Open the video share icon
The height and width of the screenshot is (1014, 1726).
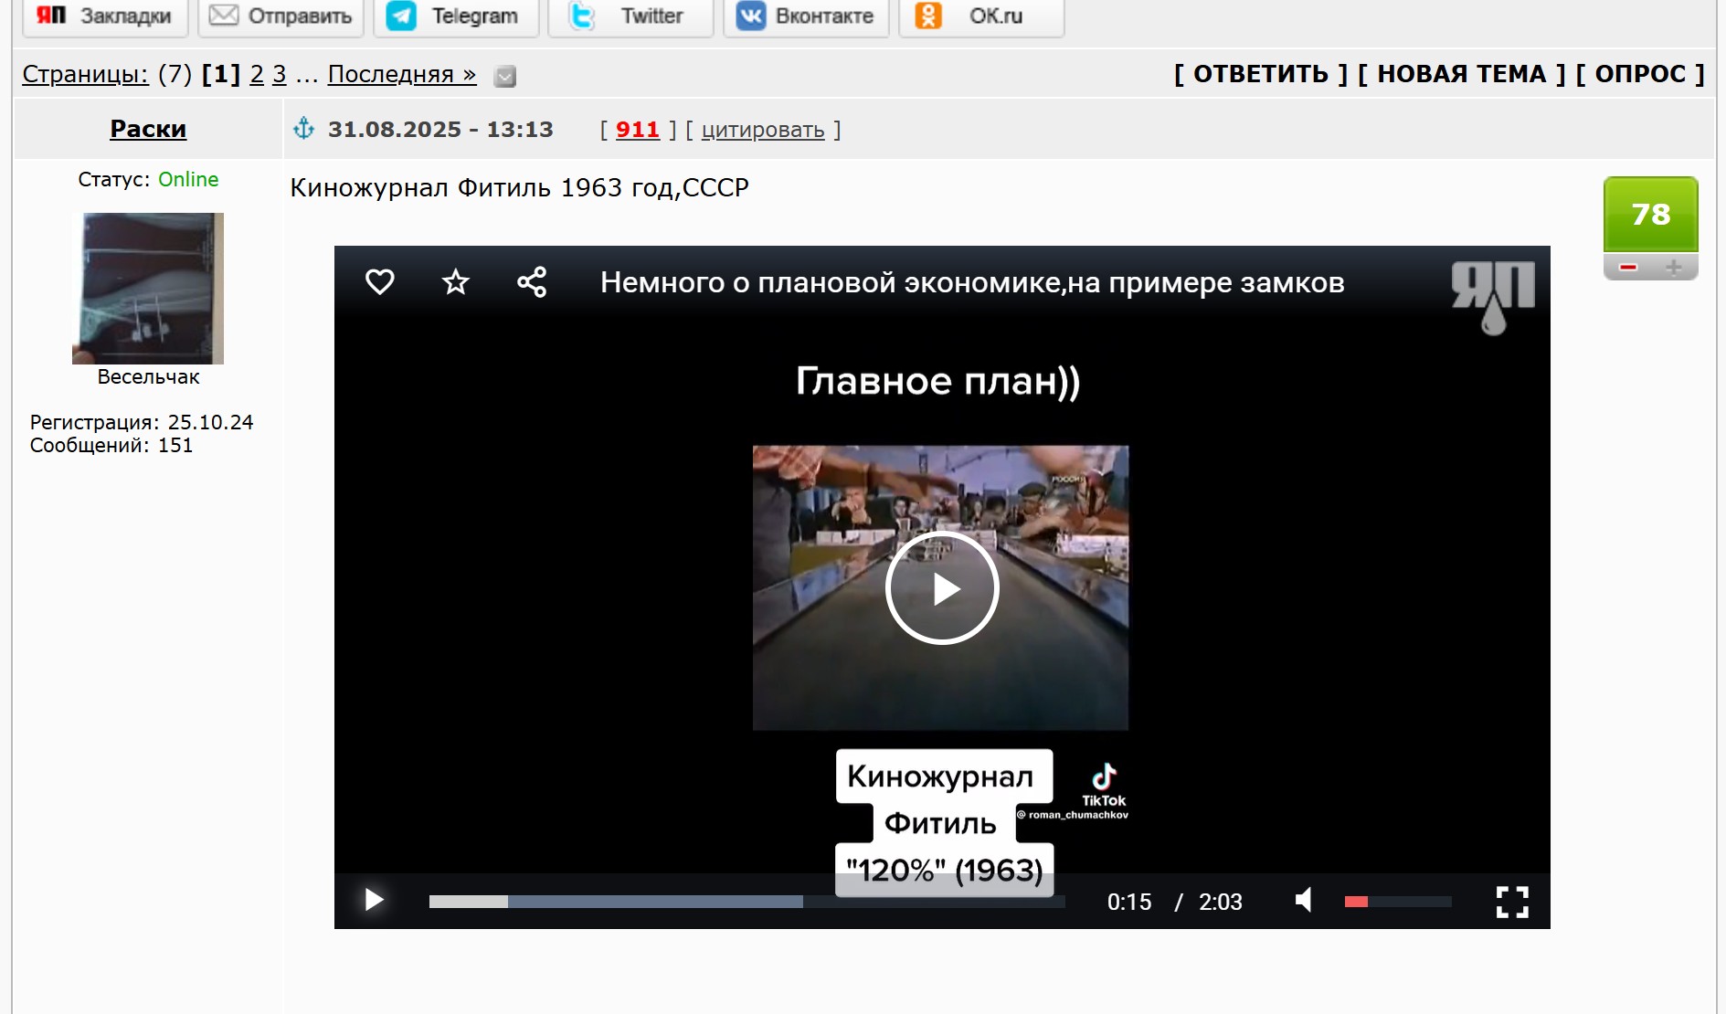pos(532,282)
